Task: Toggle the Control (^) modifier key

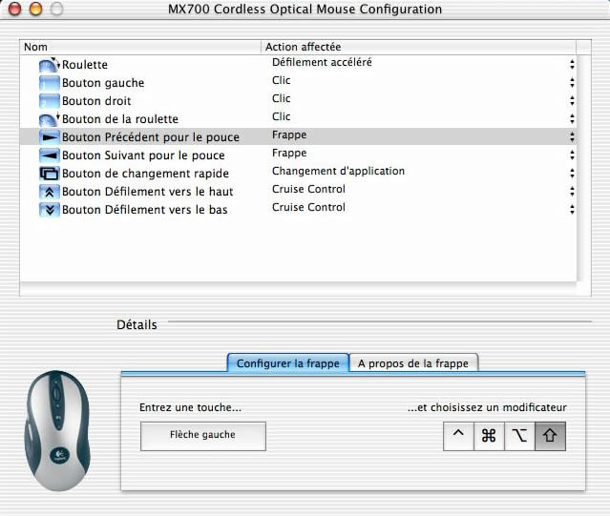Action: tap(458, 436)
